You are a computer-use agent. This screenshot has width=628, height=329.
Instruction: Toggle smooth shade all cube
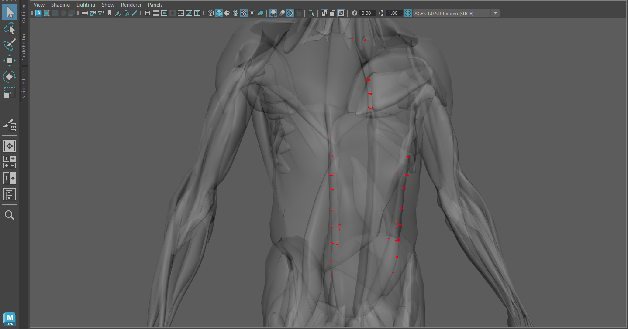coord(219,13)
